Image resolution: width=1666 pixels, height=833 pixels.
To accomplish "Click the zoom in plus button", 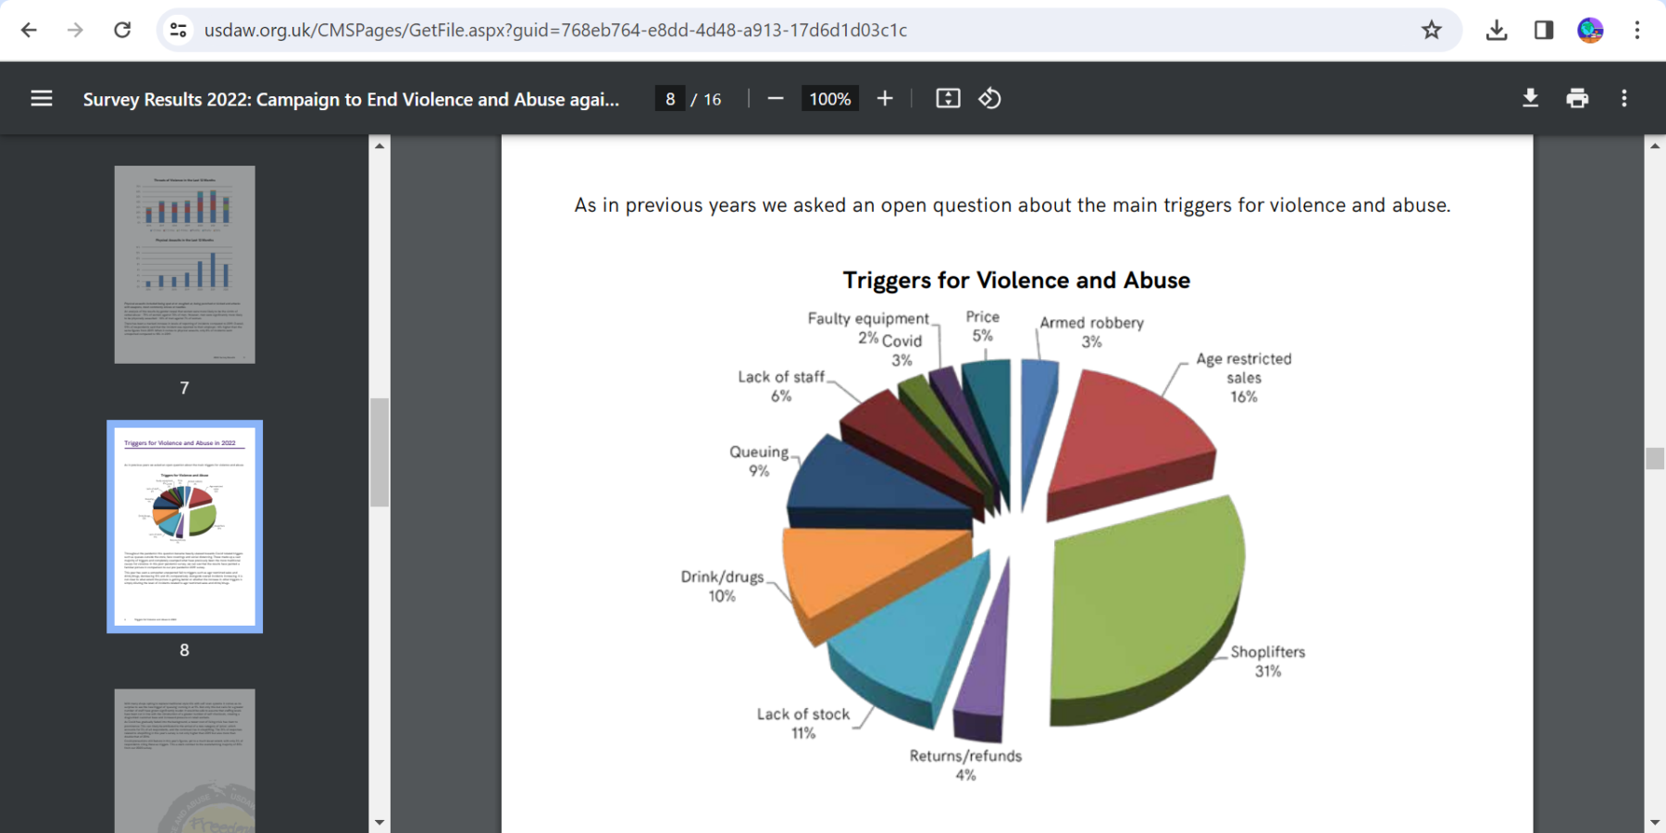I will click(885, 98).
